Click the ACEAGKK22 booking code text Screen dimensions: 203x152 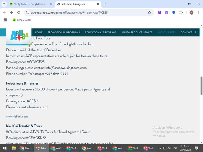[x=36, y=138]
